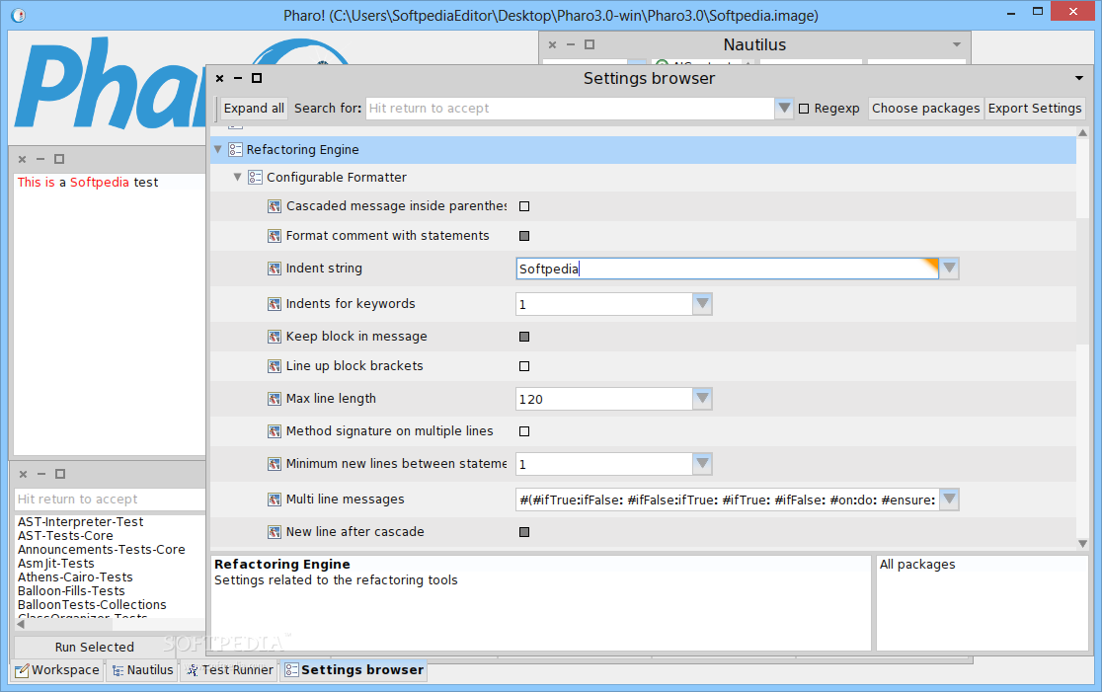Select Balloon-Fills-Tests package

[71, 591]
